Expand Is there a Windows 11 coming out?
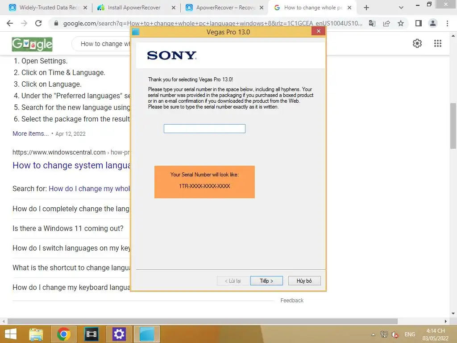 coord(71,228)
